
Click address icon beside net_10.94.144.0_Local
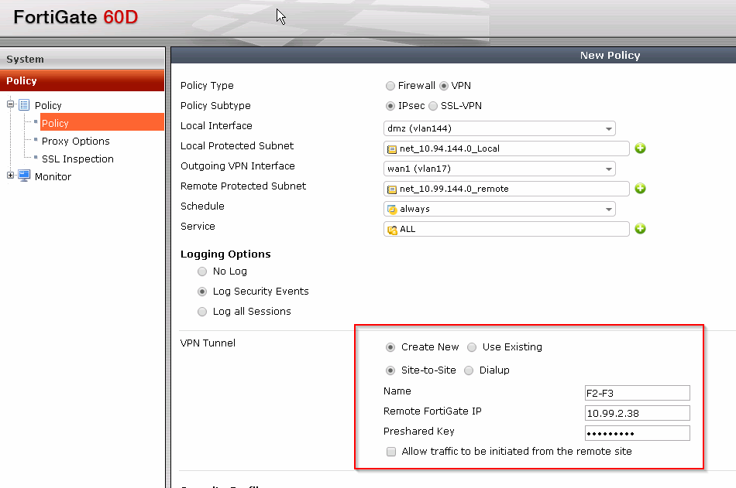click(x=391, y=149)
